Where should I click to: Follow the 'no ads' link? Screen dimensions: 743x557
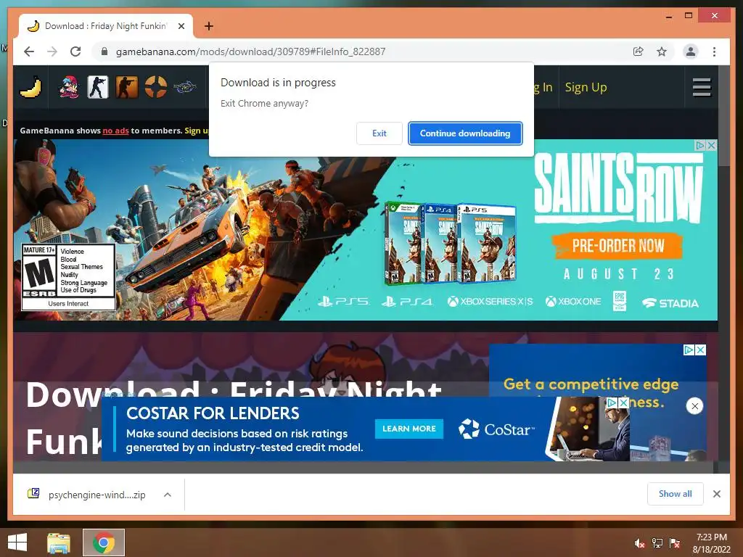[115, 131]
